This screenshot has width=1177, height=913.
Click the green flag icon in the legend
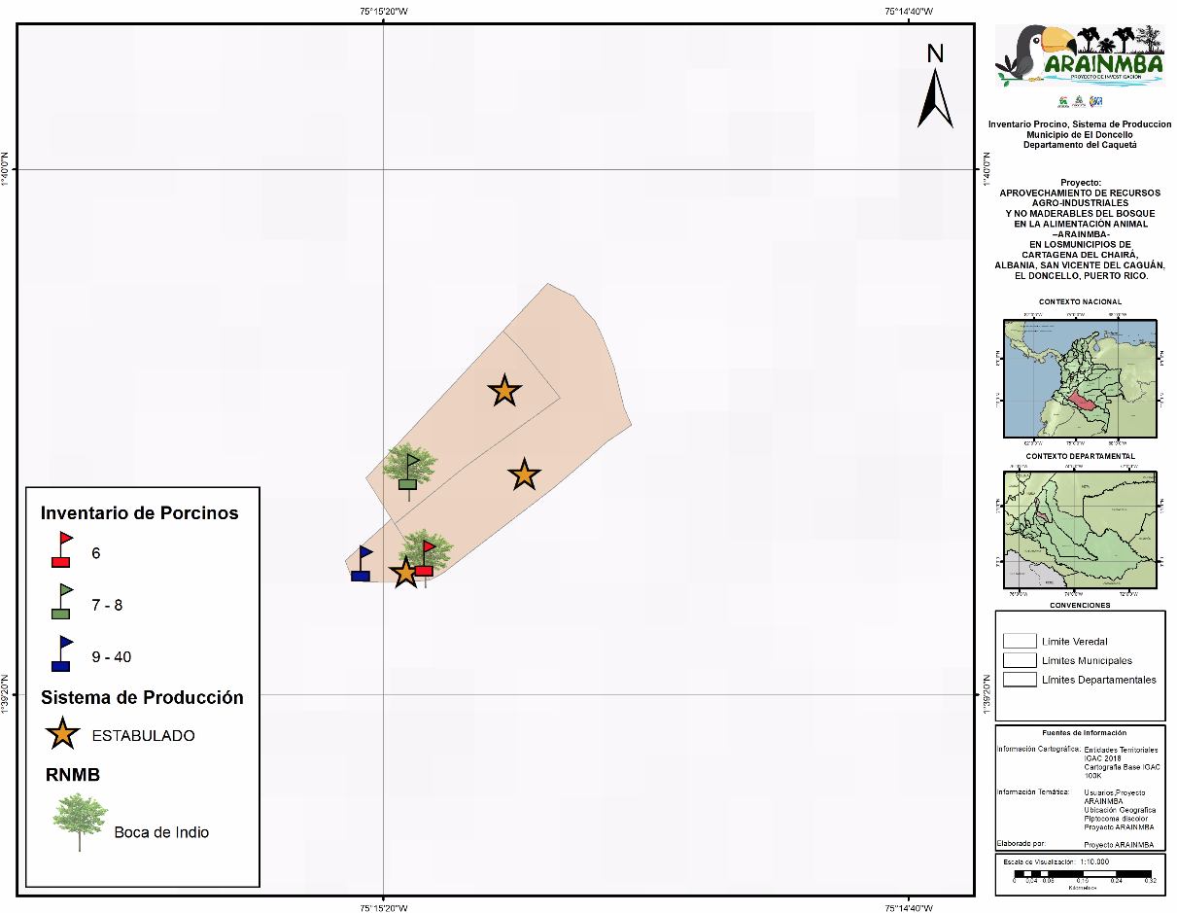[62, 601]
